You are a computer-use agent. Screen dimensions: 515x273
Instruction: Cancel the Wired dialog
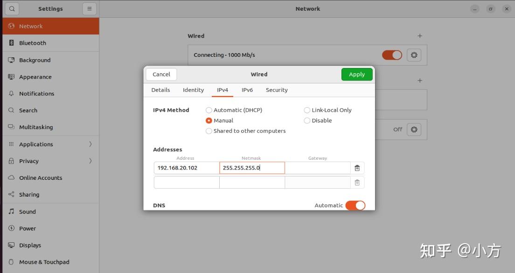[160, 74]
